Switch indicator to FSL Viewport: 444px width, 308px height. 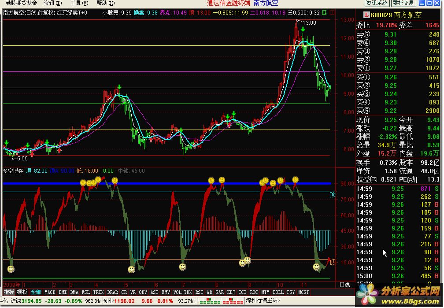click(x=85, y=292)
